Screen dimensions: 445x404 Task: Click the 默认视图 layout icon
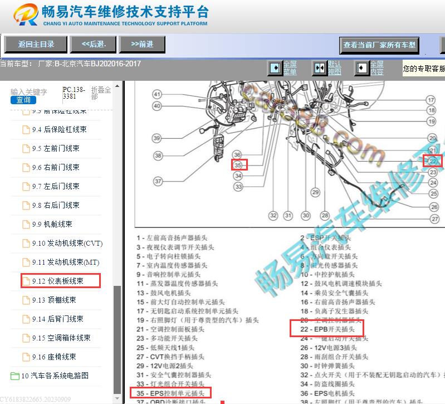320,68
